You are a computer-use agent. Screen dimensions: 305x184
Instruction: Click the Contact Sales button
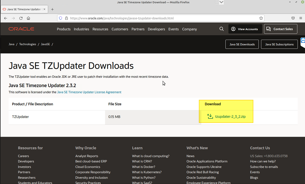280,29
